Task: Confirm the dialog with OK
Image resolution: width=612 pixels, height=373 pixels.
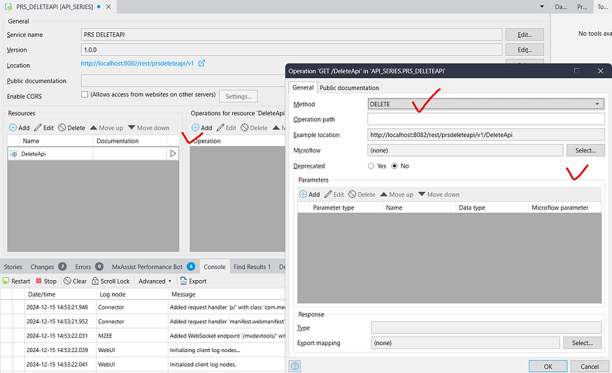Action: (547, 366)
